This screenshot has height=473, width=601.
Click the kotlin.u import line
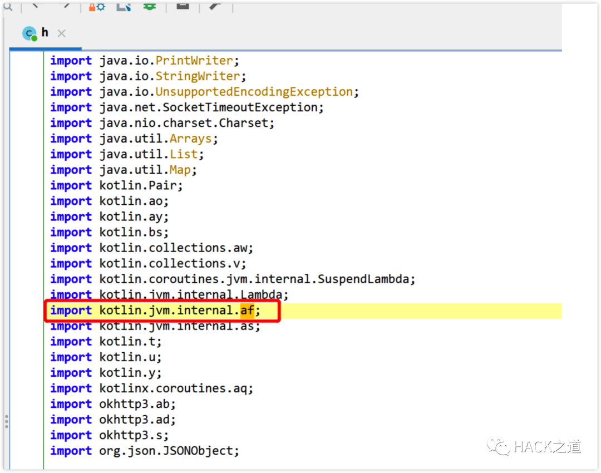point(106,357)
